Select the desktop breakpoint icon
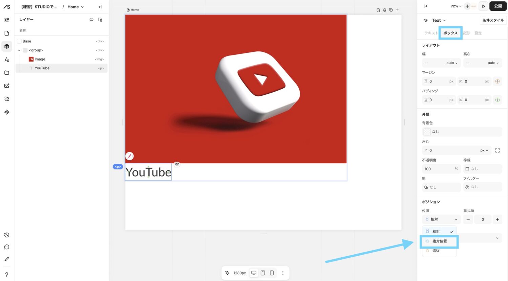508x281 pixels. click(x=254, y=273)
